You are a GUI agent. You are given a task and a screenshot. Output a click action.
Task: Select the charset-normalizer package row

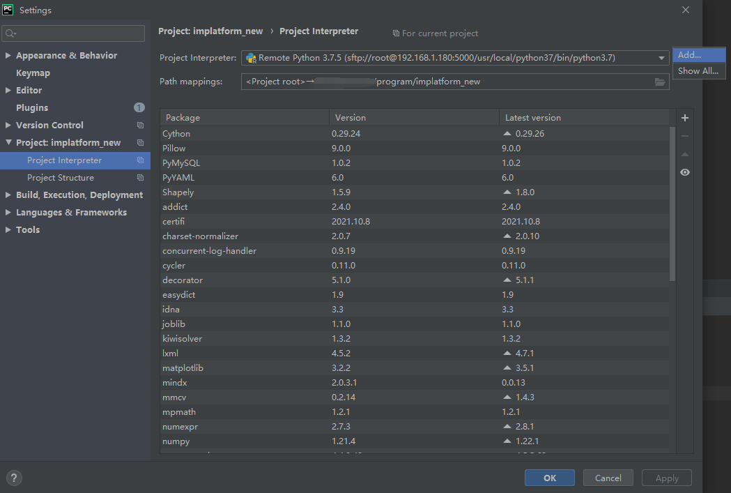click(x=415, y=236)
